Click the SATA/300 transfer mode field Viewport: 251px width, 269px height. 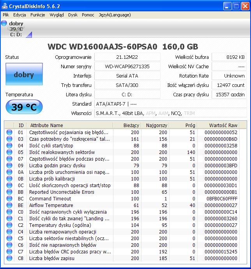pyautogui.click(x=127, y=85)
